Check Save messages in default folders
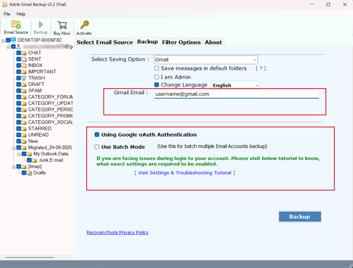The width and height of the screenshot is (353, 268). click(157, 68)
